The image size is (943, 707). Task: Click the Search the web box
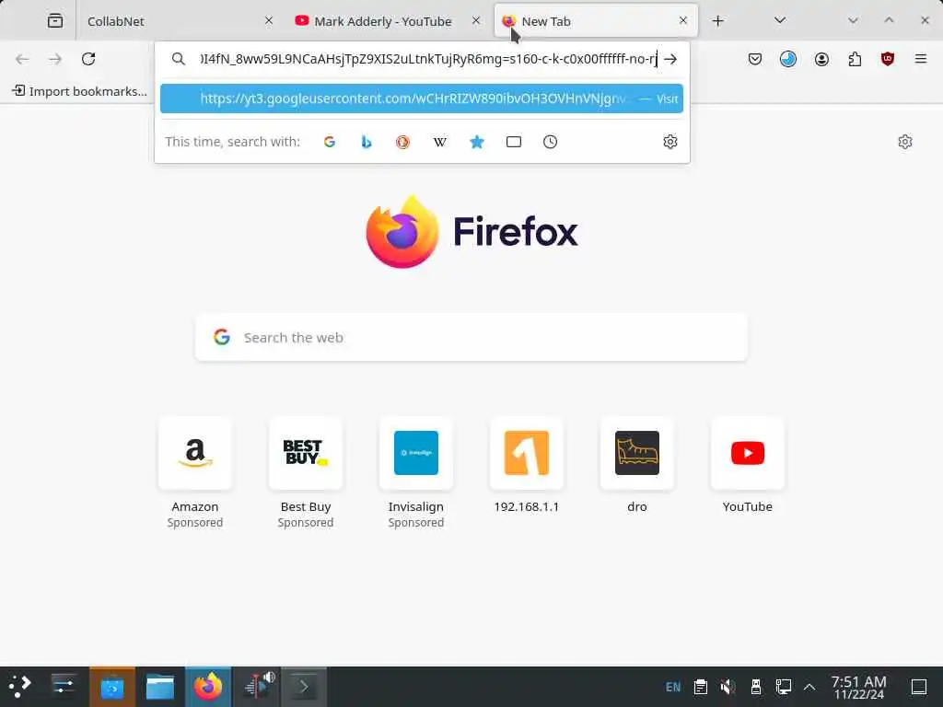[471, 337]
